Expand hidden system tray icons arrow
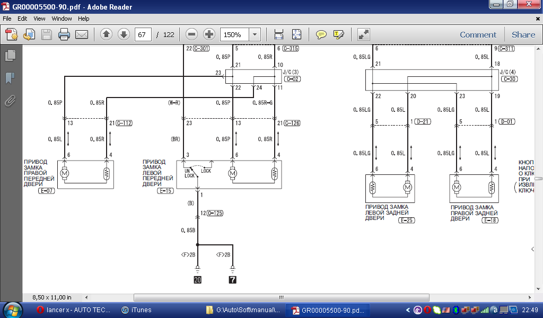543x318 pixels. tap(408, 310)
